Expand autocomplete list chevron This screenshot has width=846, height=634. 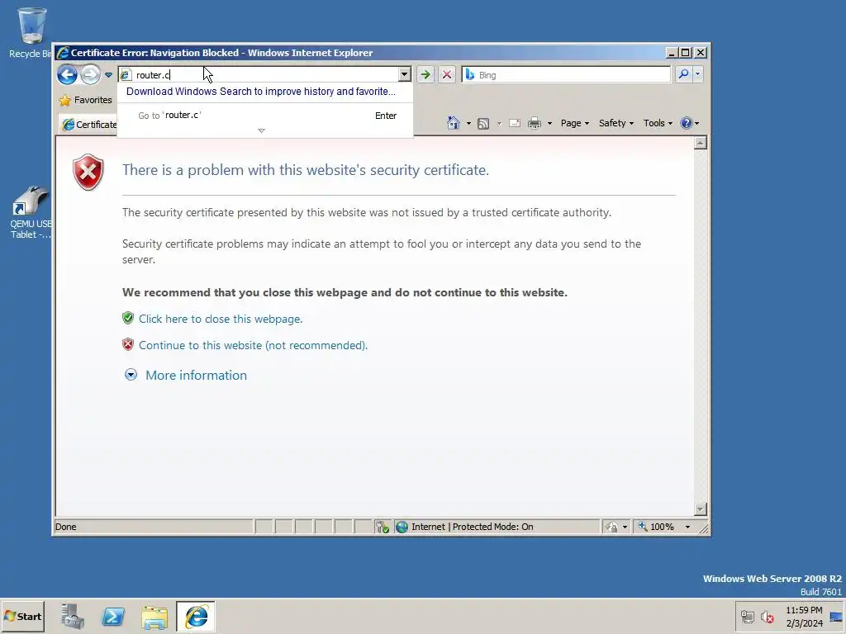point(261,130)
